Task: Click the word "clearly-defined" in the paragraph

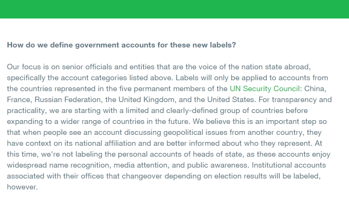Action: (192, 110)
